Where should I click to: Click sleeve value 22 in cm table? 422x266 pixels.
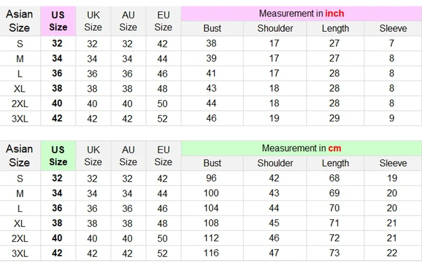pos(392,253)
